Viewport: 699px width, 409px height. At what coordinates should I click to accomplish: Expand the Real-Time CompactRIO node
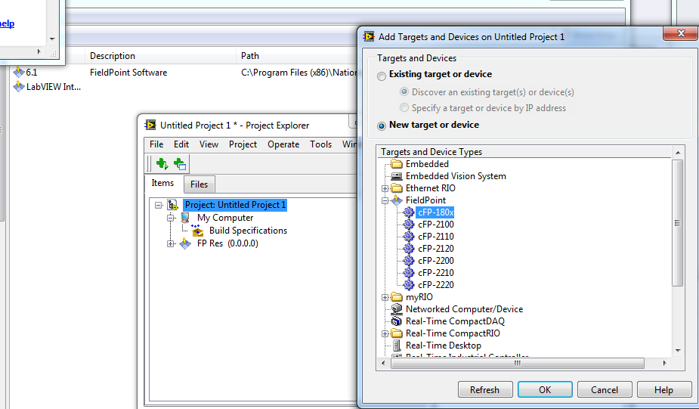click(385, 333)
